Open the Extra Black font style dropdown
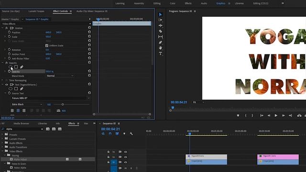The width and height of the screenshot is (306, 172). pyautogui.click(x=27, y=104)
